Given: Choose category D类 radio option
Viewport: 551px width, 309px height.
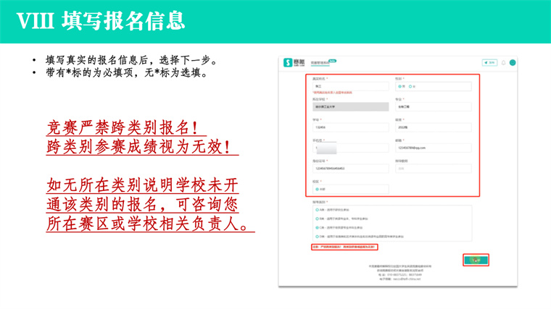Looking at the screenshot, I should [x=317, y=237].
